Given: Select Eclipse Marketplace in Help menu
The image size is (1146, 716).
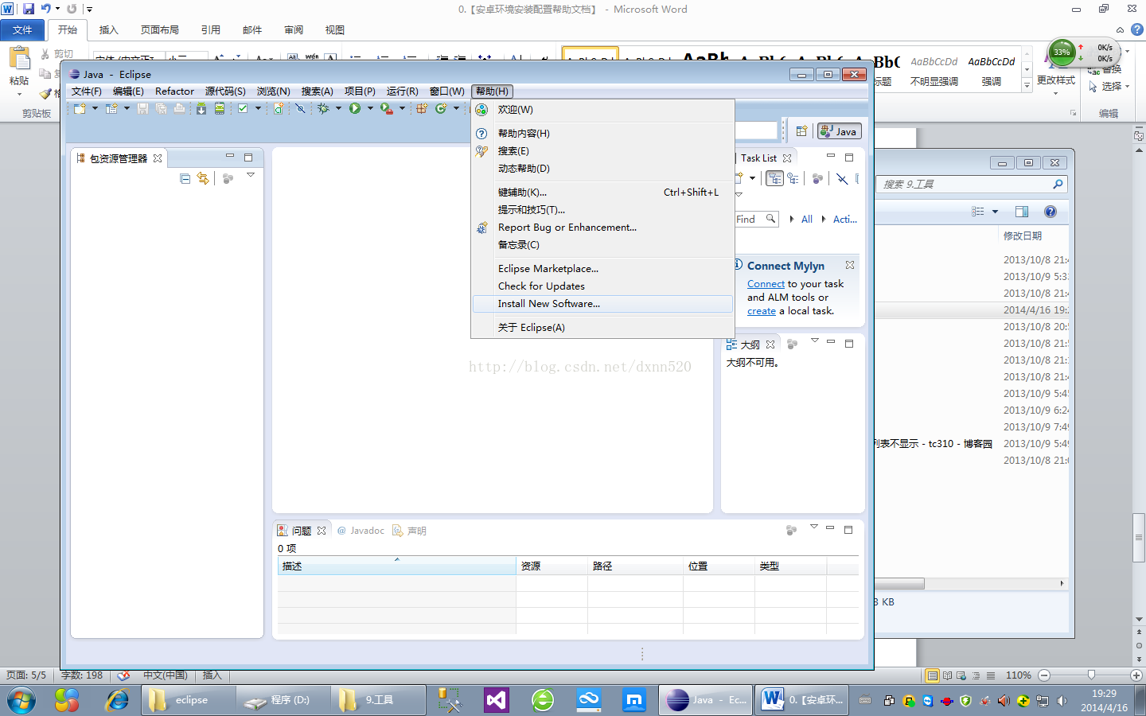Looking at the screenshot, I should point(602,269).
